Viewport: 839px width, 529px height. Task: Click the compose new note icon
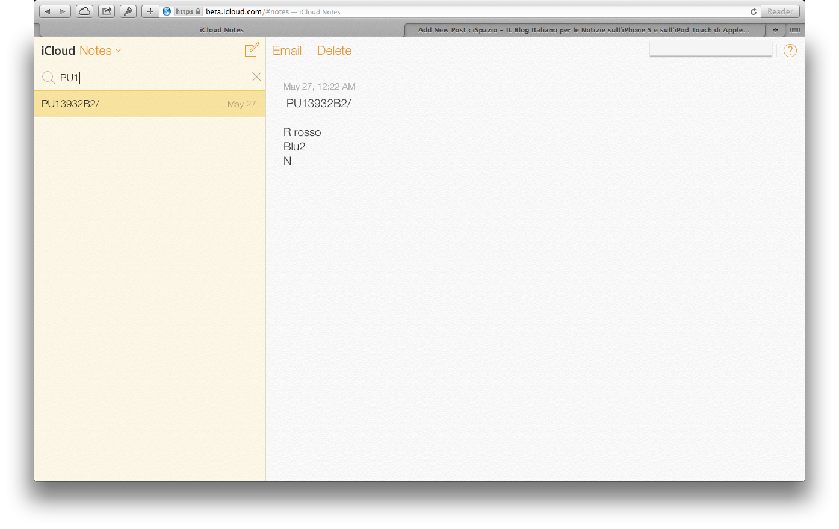252,50
